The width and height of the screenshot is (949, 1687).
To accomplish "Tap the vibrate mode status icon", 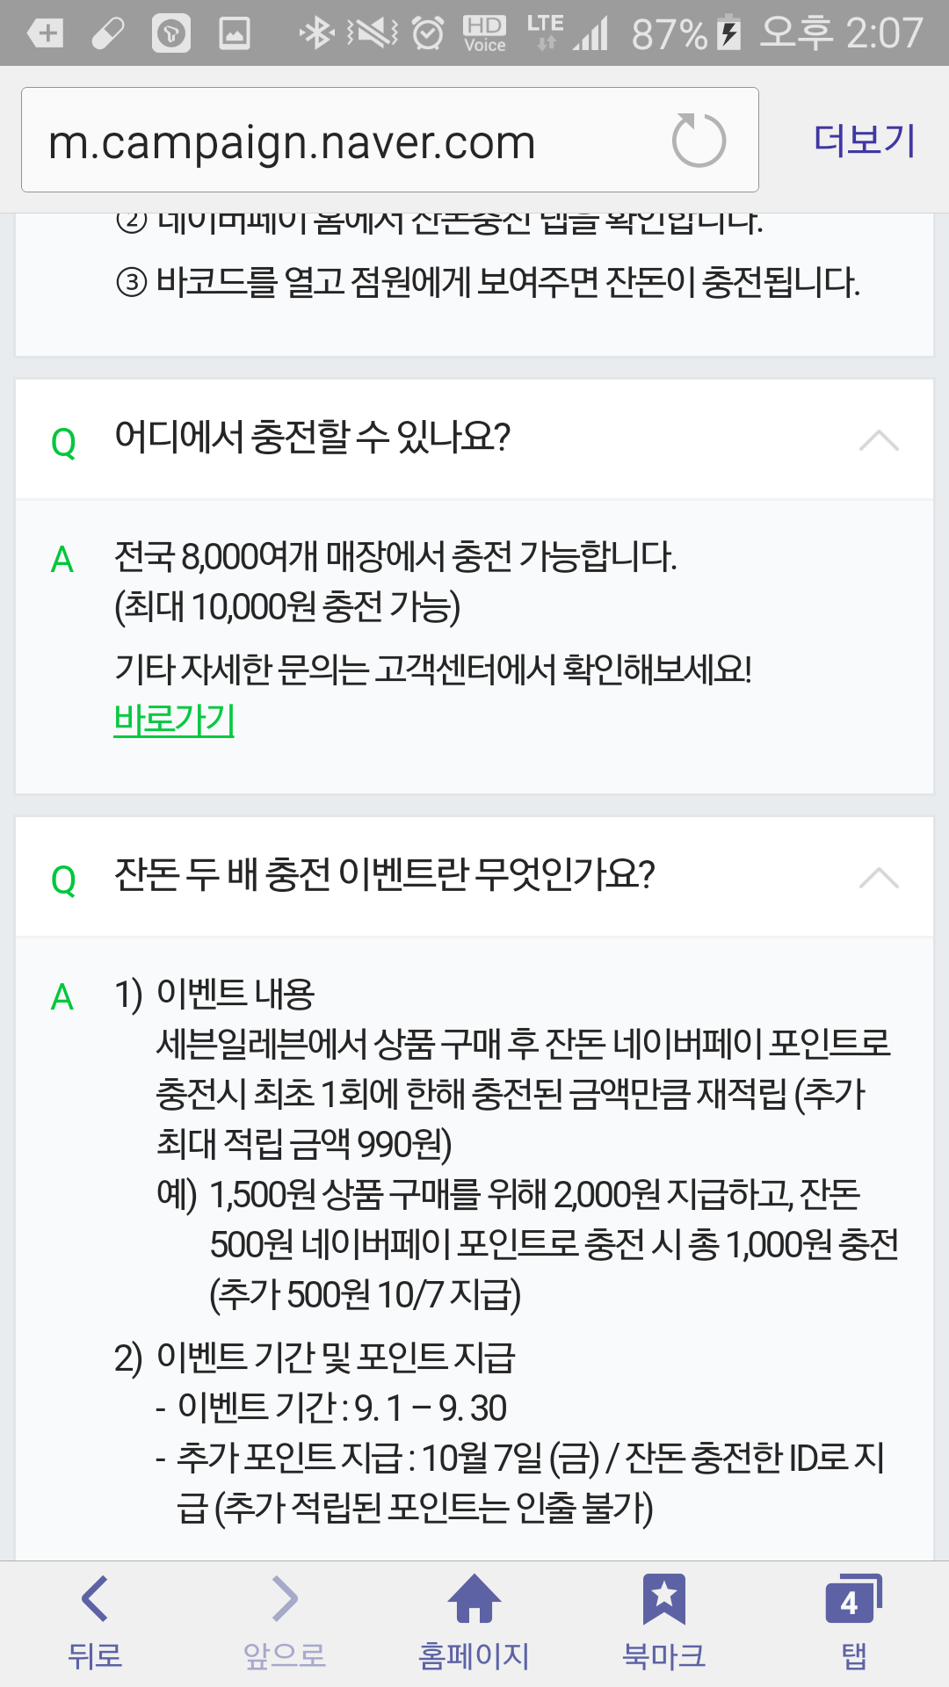I will [x=373, y=33].
